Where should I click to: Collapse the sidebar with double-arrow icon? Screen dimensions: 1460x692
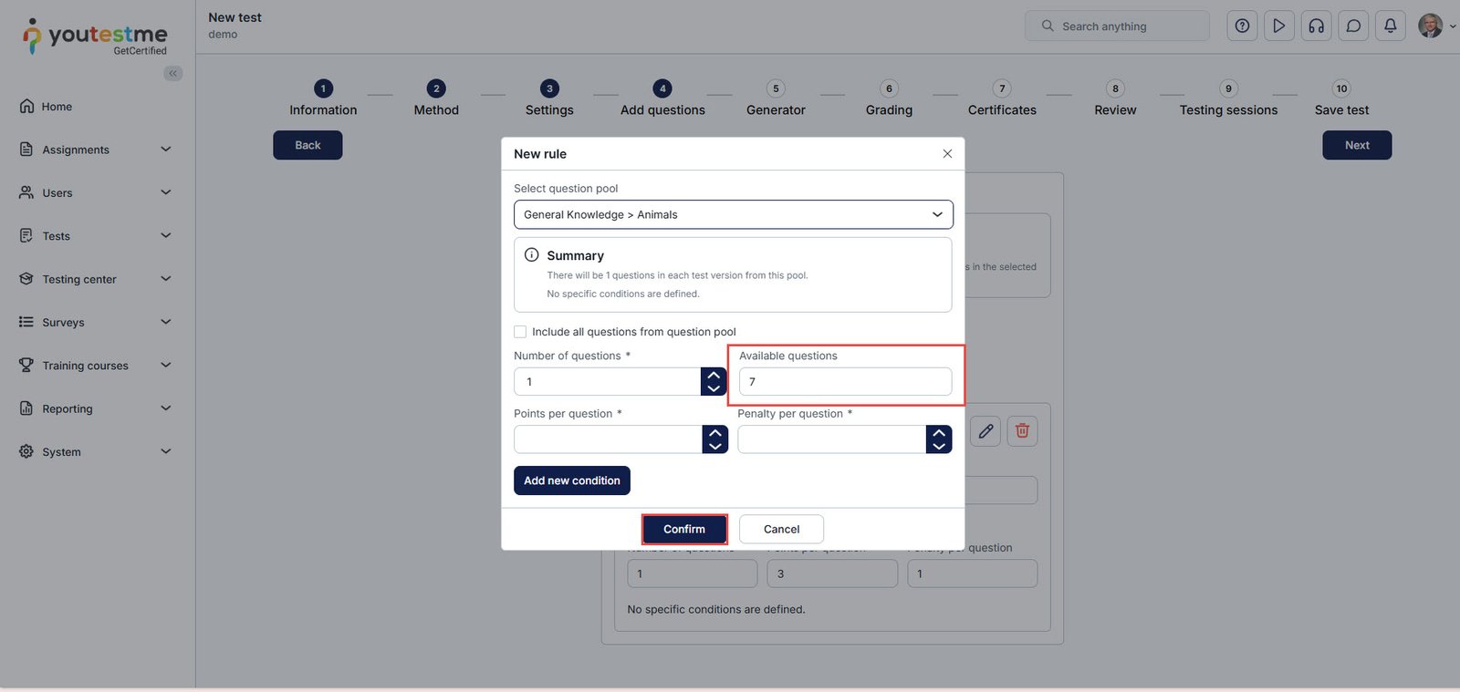tap(172, 73)
